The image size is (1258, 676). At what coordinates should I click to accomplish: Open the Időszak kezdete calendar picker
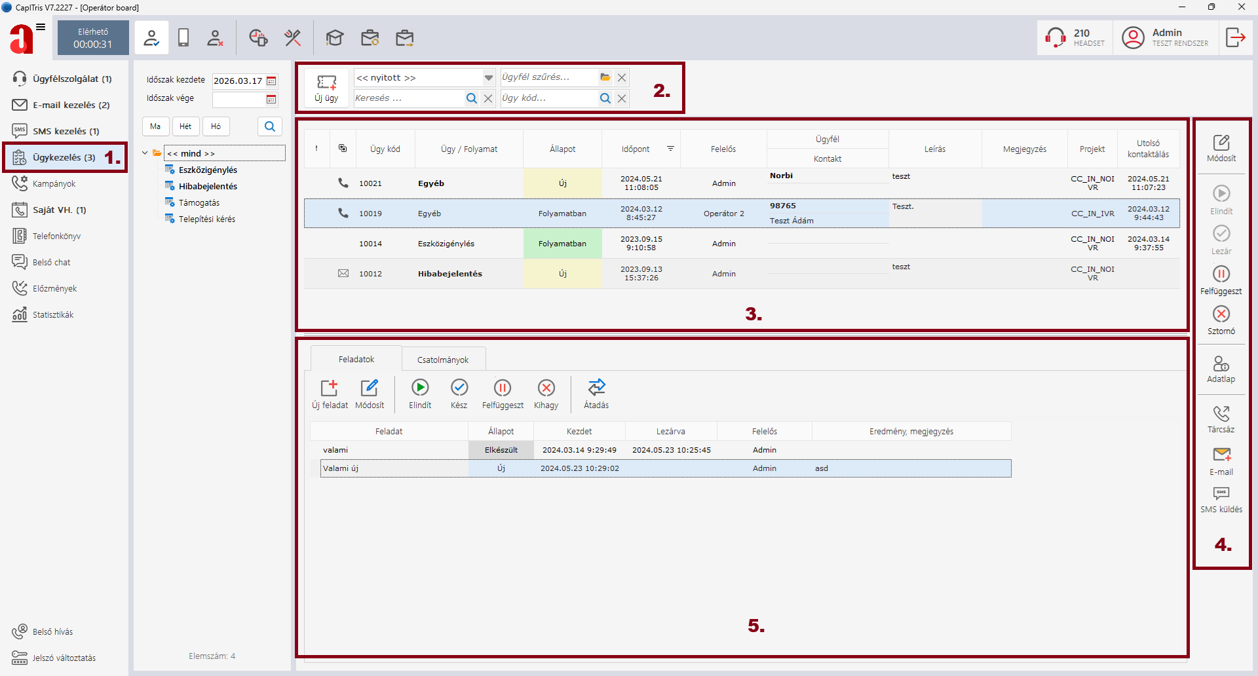271,81
